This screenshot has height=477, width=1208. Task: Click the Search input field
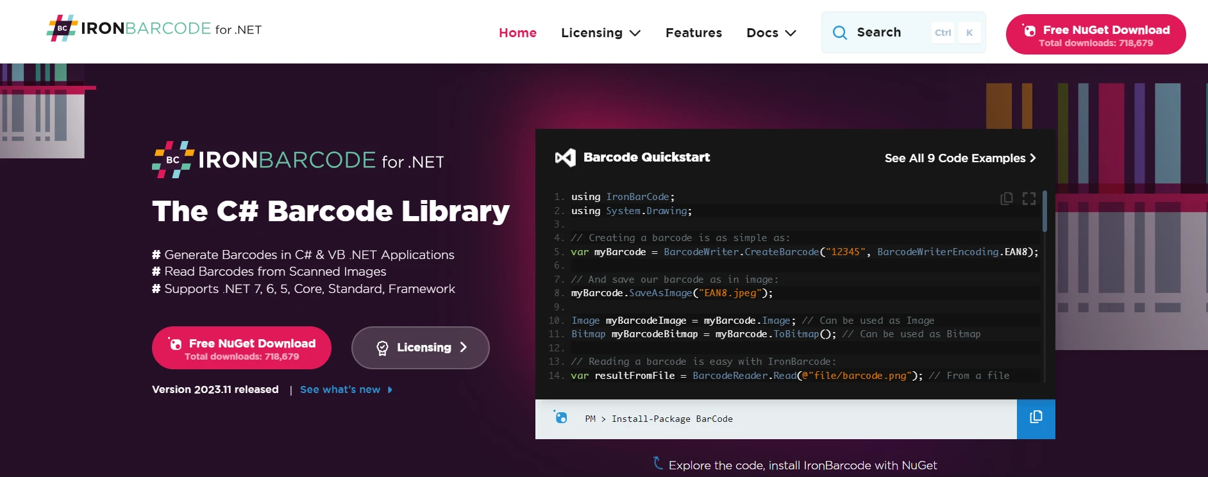coord(903,32)
